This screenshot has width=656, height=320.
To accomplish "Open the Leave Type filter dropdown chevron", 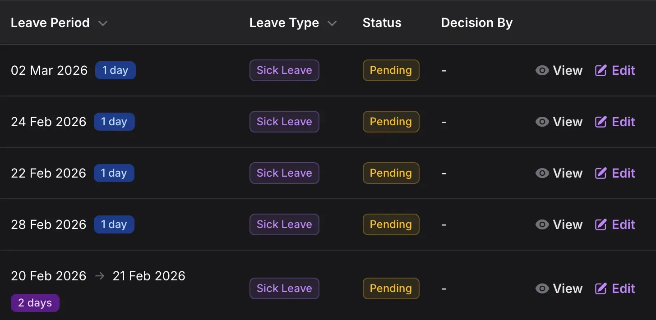I will tap(333, 23).
